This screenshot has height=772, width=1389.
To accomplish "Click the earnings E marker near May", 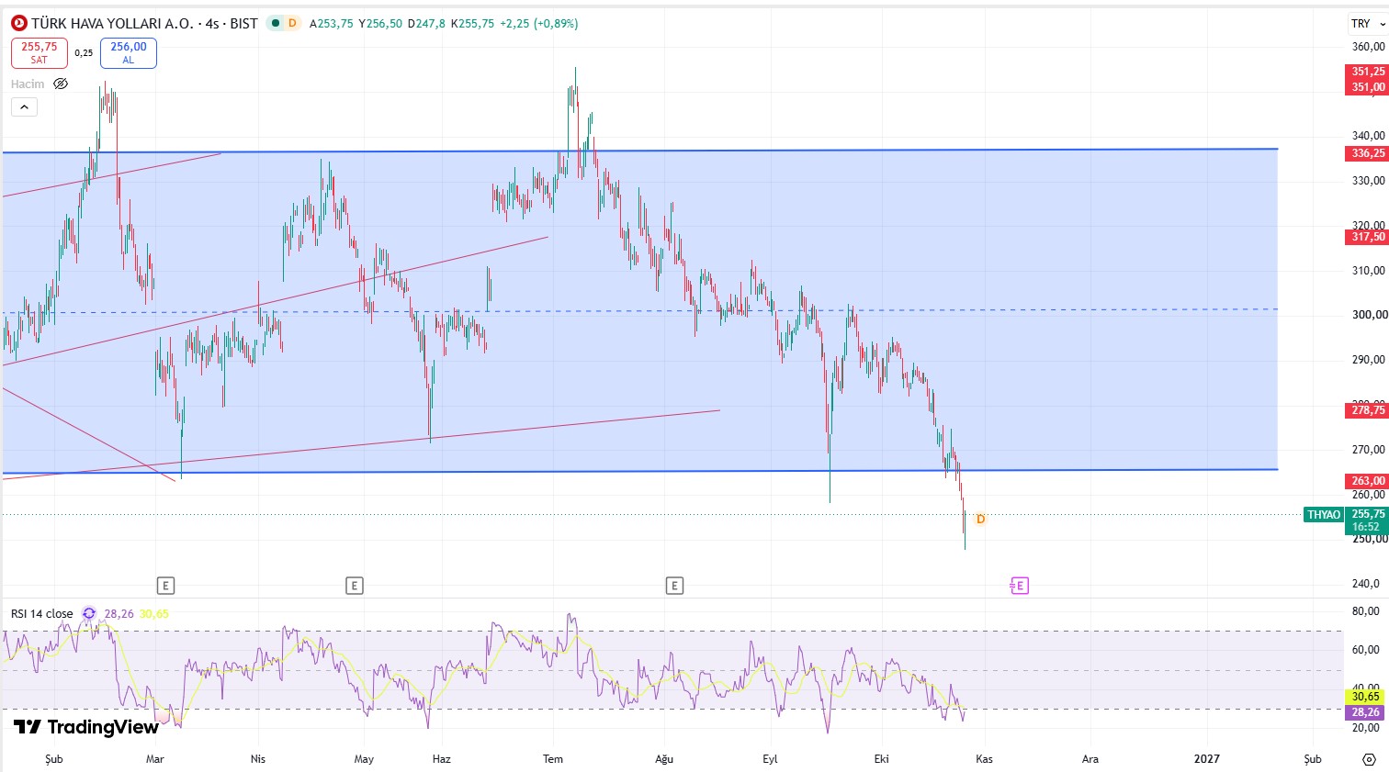I will pos(355,585).
